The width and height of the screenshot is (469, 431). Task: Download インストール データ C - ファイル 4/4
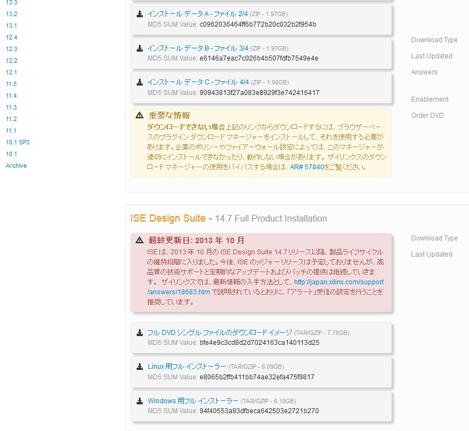point(198,82)
